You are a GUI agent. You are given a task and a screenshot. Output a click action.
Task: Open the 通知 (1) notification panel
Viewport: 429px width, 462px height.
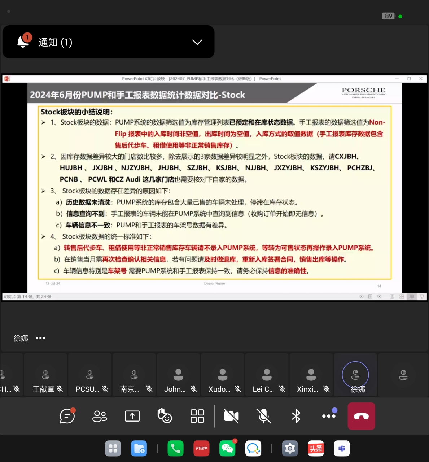[108, 42]
